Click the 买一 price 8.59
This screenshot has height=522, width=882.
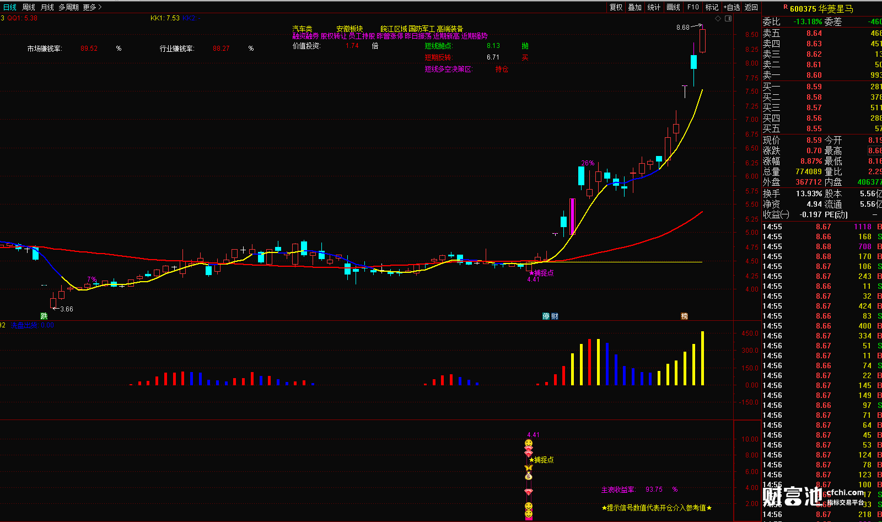(814, 87)
